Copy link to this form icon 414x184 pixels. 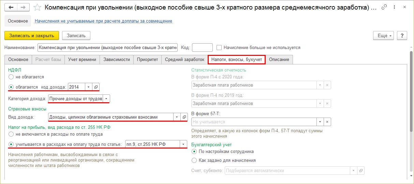point(384,7)
